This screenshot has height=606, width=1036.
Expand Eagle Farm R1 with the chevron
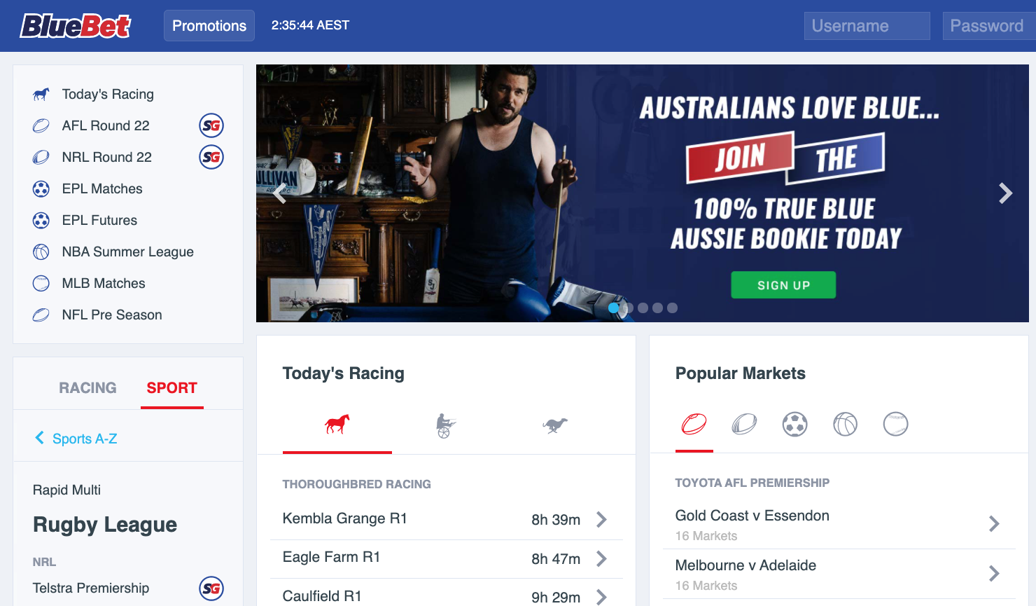[x=601, y=558]
